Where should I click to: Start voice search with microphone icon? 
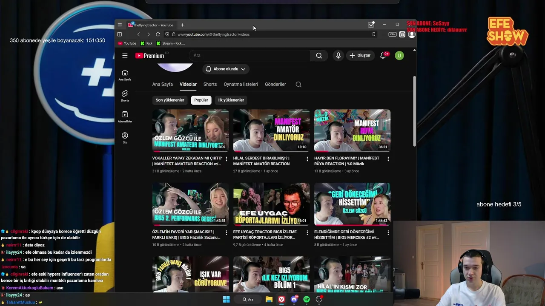coord(338,56)
